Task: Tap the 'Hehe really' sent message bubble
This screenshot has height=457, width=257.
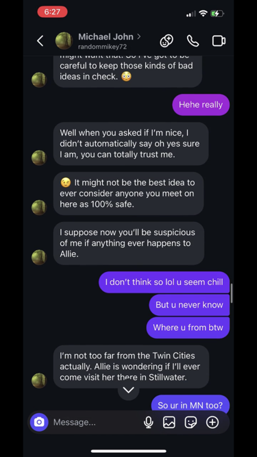Action: point(201,105)
